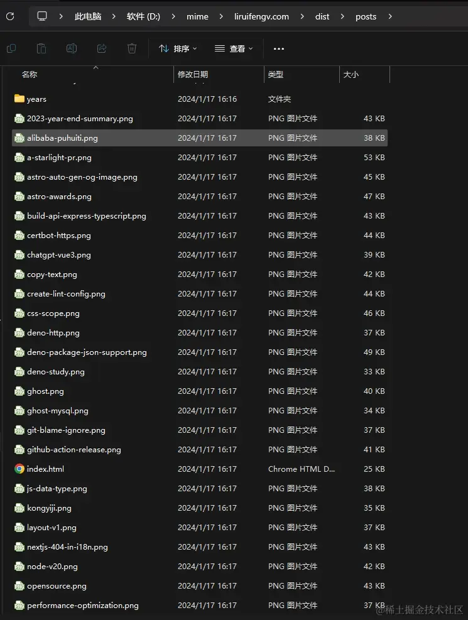Screen dimensions: 468x620
Task: Click PNG icon of copy-text.png
Action: tap(19, 275)
